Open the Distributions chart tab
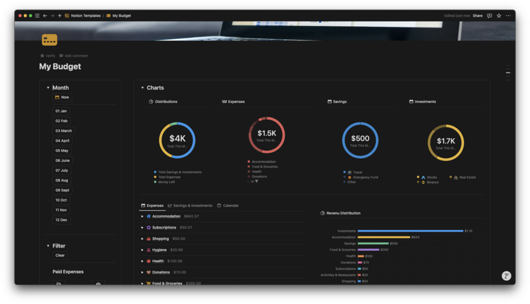530x304 pixels. click(163, 102)
